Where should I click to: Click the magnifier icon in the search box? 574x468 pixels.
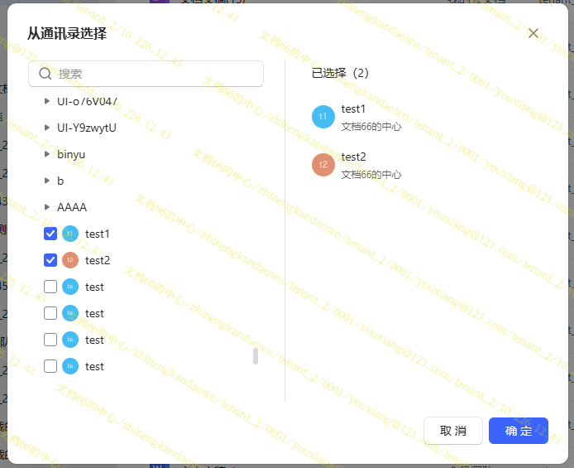point(45,74)
